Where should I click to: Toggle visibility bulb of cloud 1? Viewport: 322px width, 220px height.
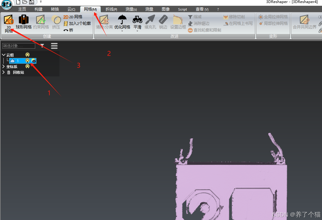[x=27, y=61]
